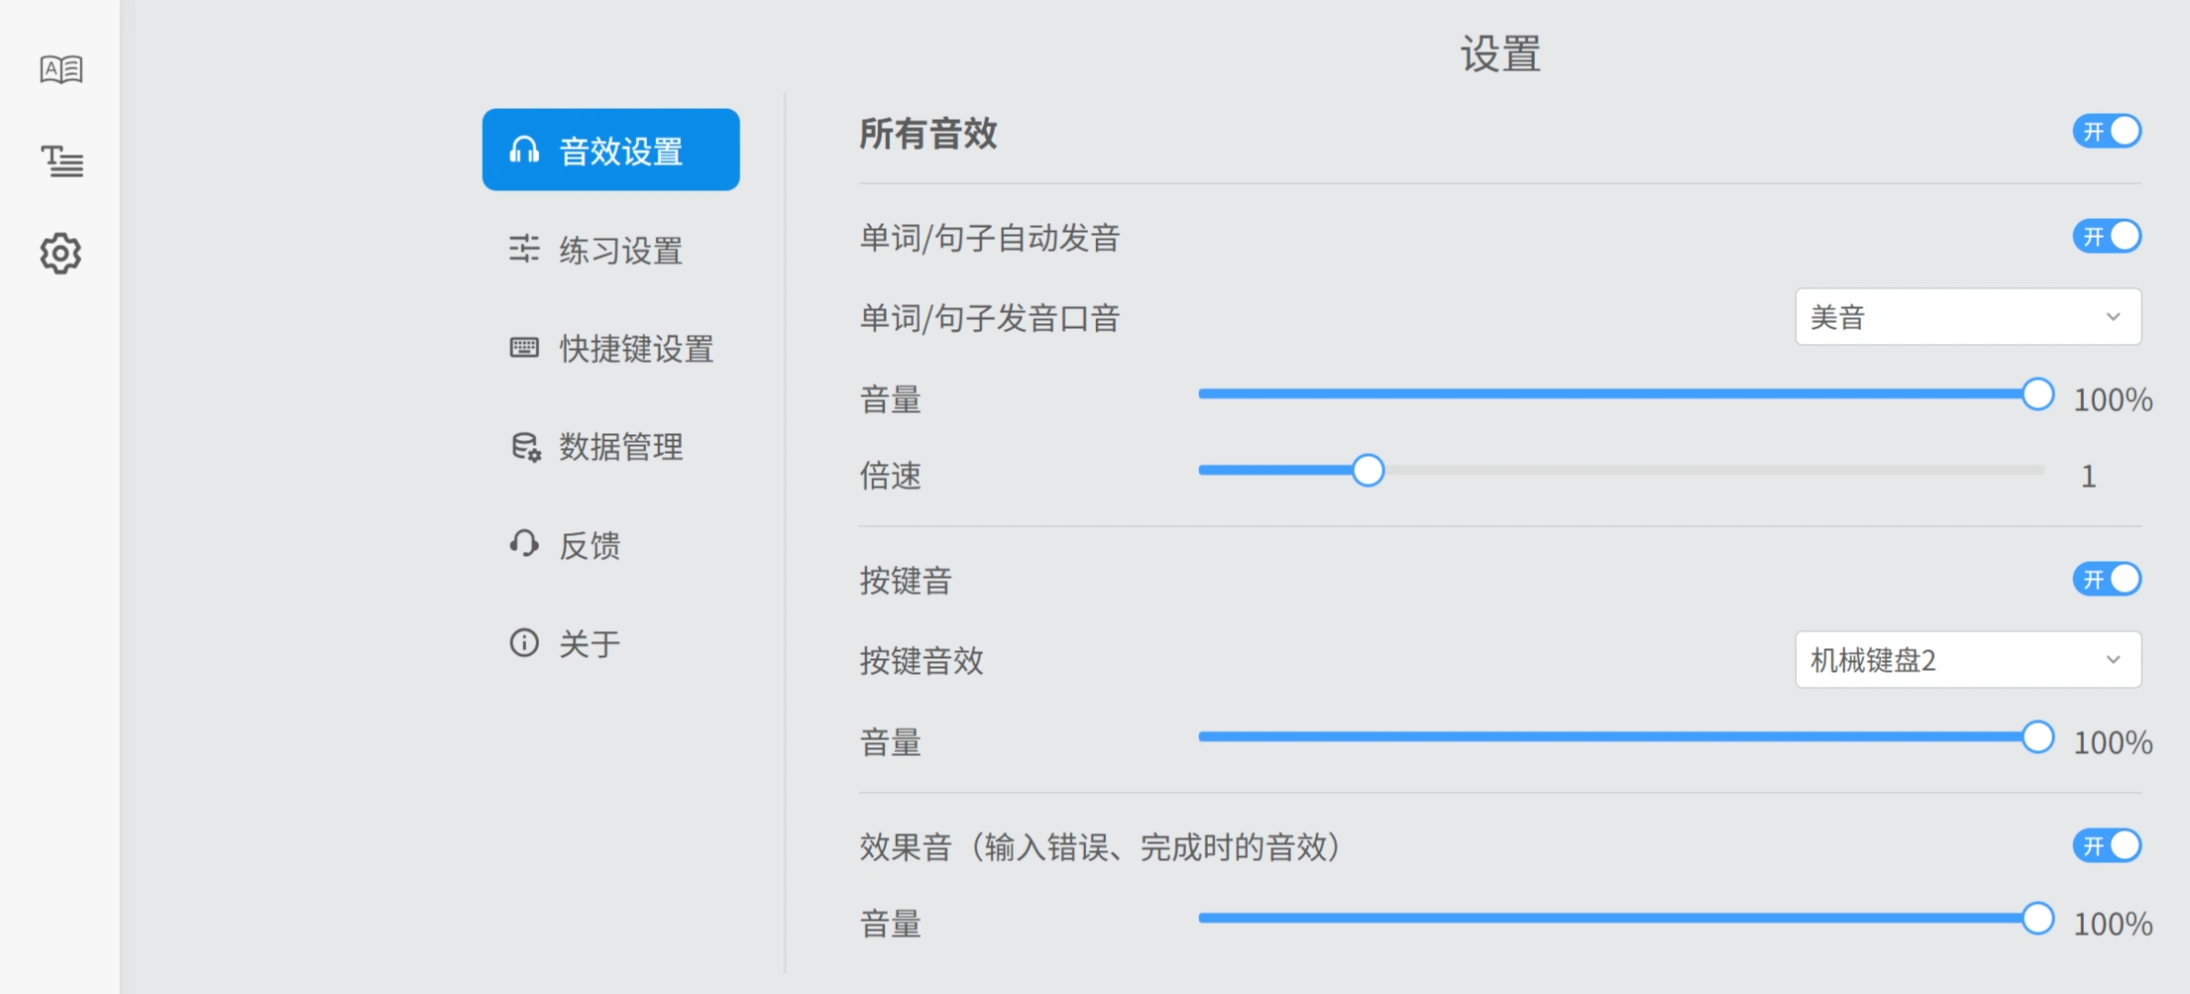The width and height of the screenshot is (2190, 994).
Task: Click the 倍速 value 1
Action: pyautogui.click(x=2088, y=477)
